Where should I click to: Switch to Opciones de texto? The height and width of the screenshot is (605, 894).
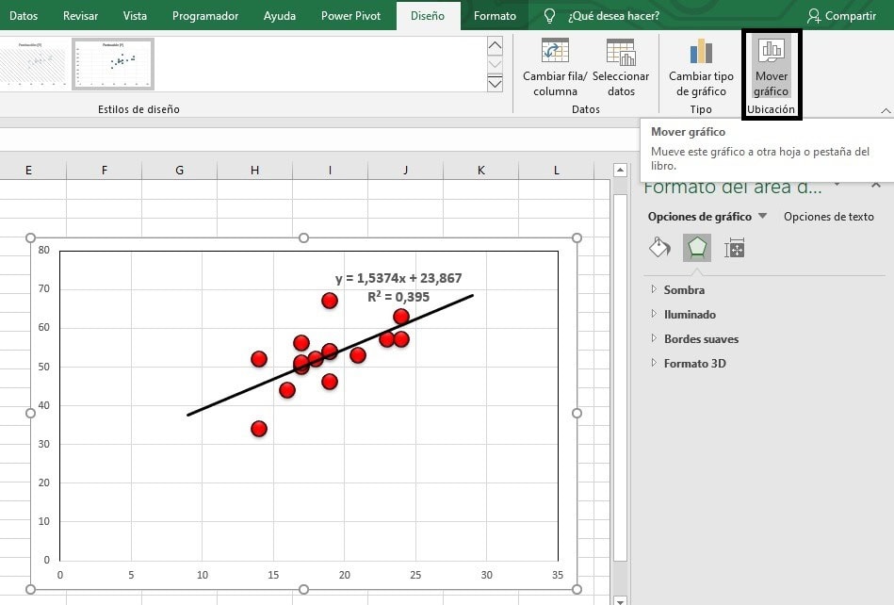click(829, 216)
